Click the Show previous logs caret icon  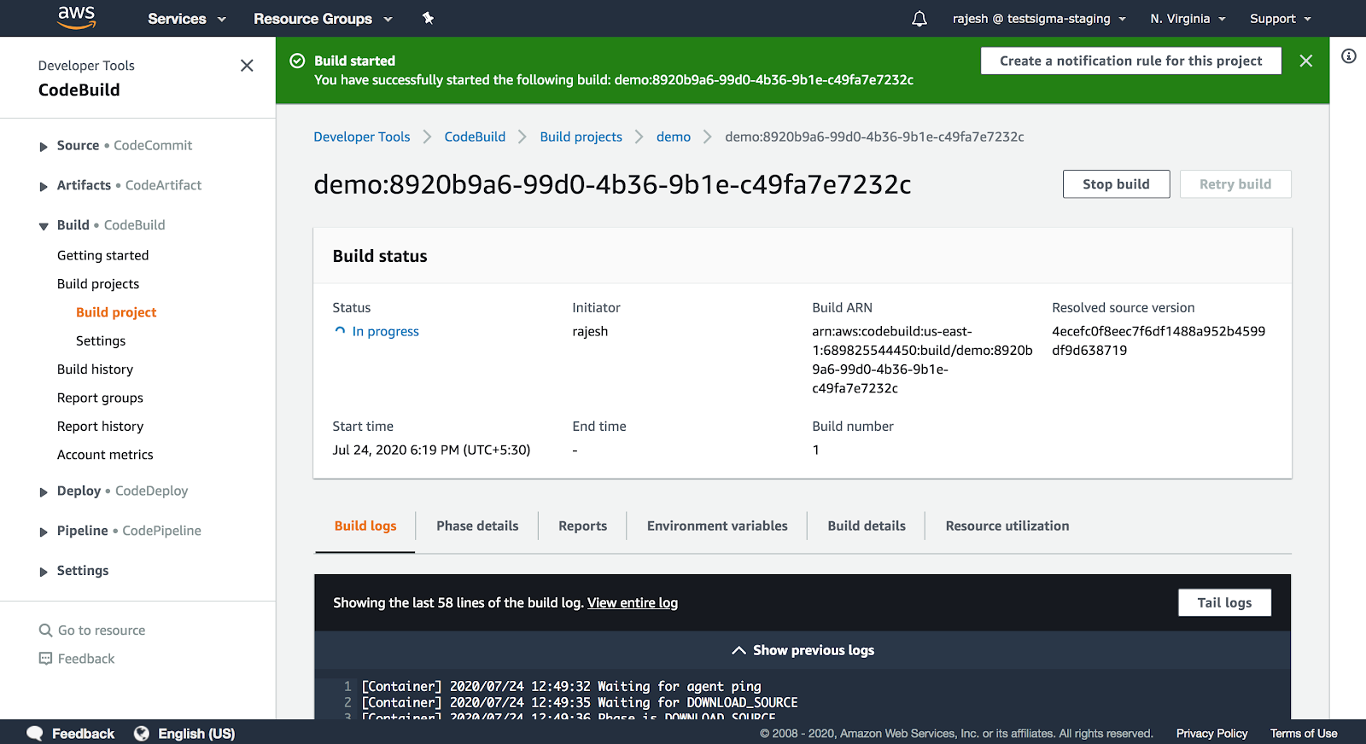(739, 650)
